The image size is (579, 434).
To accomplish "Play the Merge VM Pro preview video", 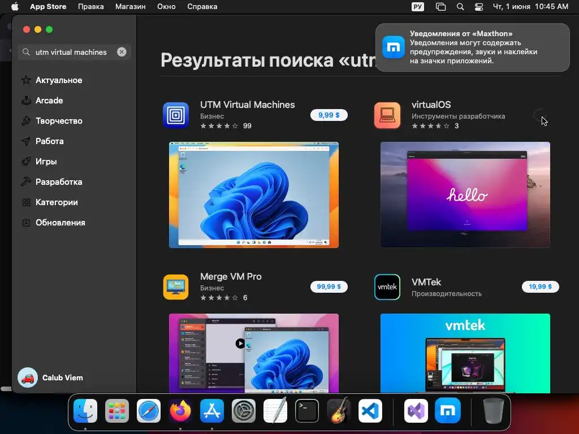I will pyautogui.click(x=240, y=344).
